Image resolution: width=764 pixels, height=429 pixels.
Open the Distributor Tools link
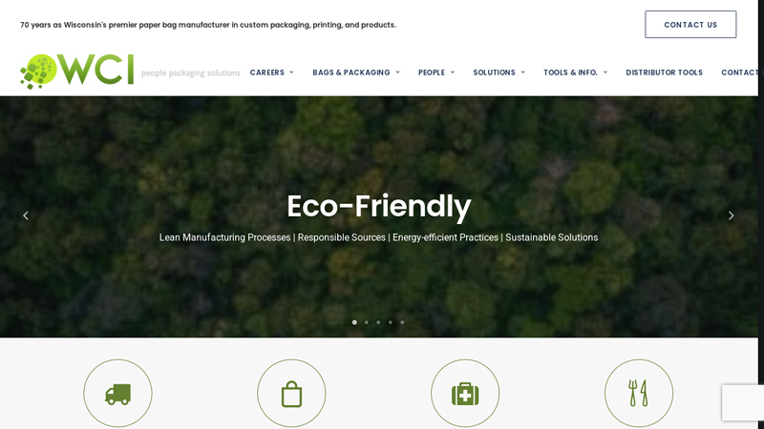pos(664,72)
